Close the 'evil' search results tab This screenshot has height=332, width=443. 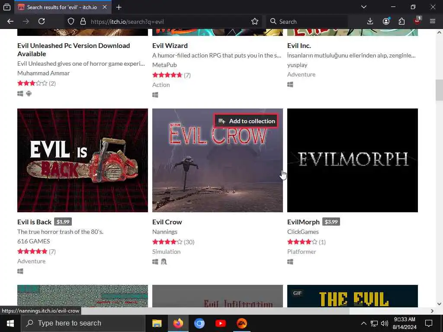click(x=105, y=7)
